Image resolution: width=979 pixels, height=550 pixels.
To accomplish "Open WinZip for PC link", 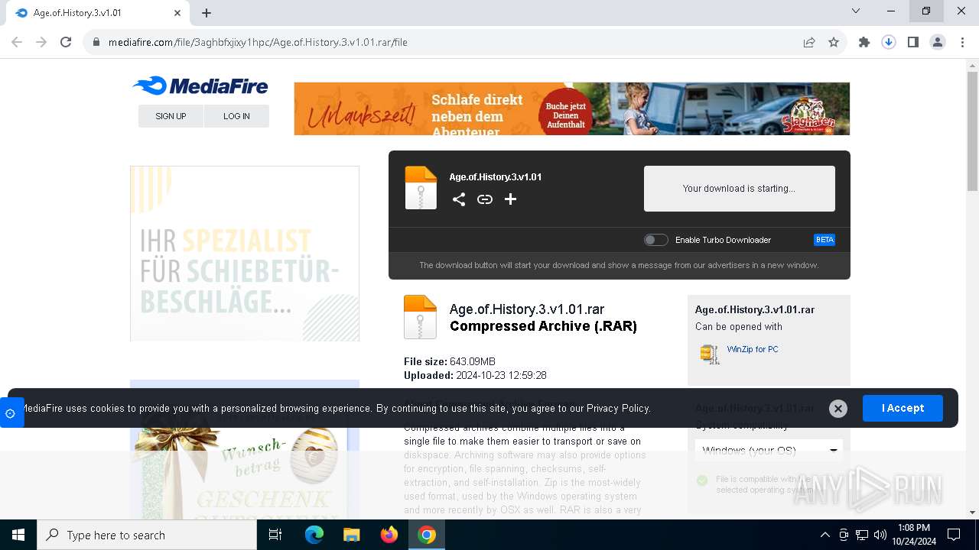I will point(753,349).
